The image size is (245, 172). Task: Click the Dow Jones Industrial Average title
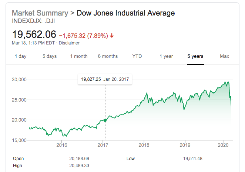click(125, 13)
